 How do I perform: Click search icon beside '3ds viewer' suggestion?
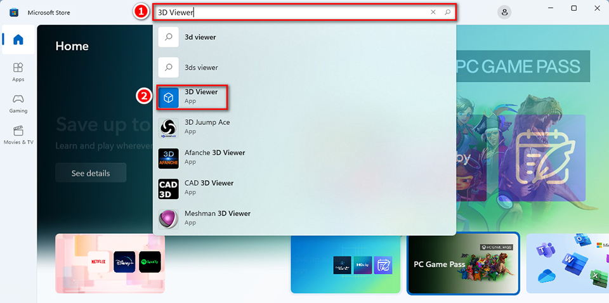[169, 67]
